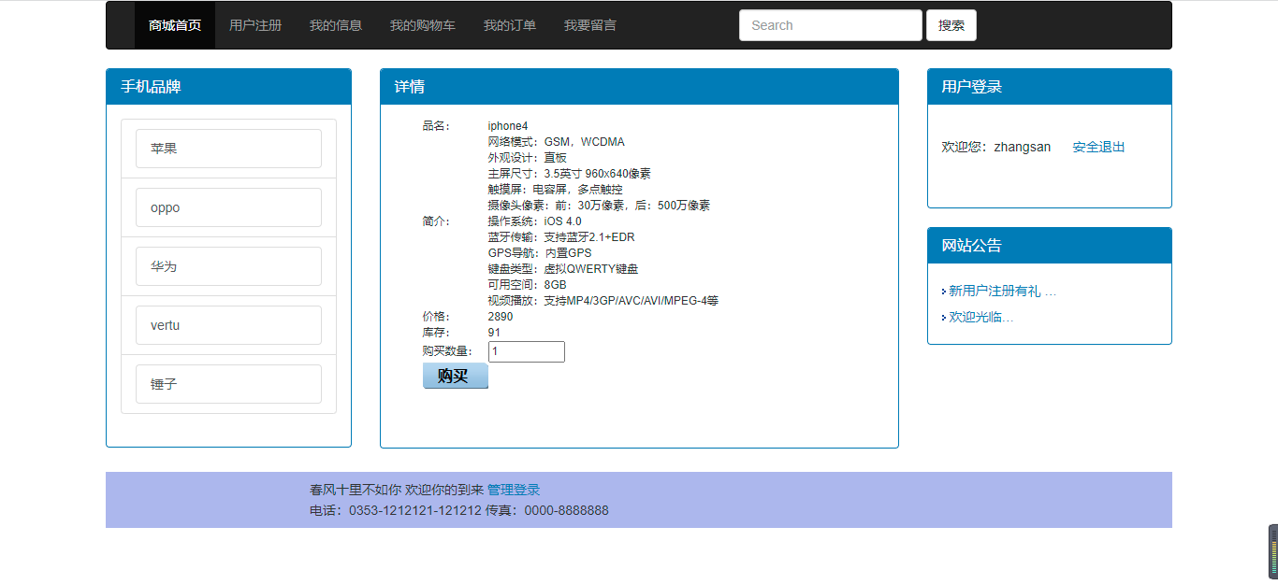
Task: Click the 手机品牌 panel header
Action: 228,87
